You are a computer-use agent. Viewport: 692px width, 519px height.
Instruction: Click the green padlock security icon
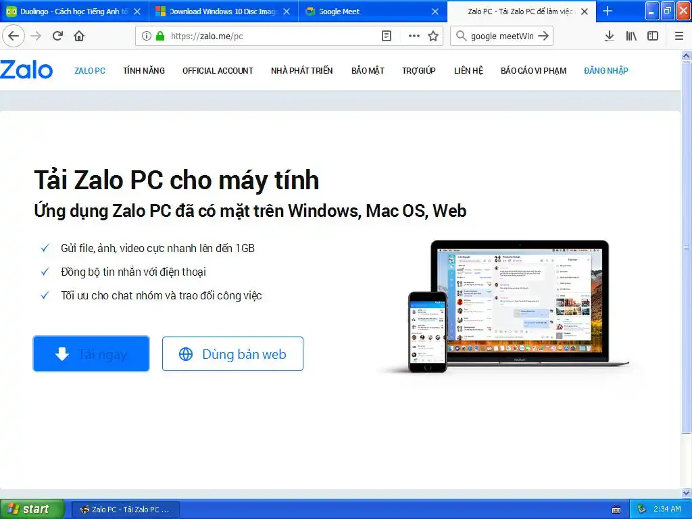point(160,36)
